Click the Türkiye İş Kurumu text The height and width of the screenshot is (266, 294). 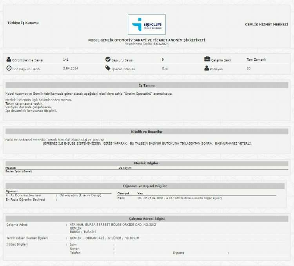(x=23, y=23)
